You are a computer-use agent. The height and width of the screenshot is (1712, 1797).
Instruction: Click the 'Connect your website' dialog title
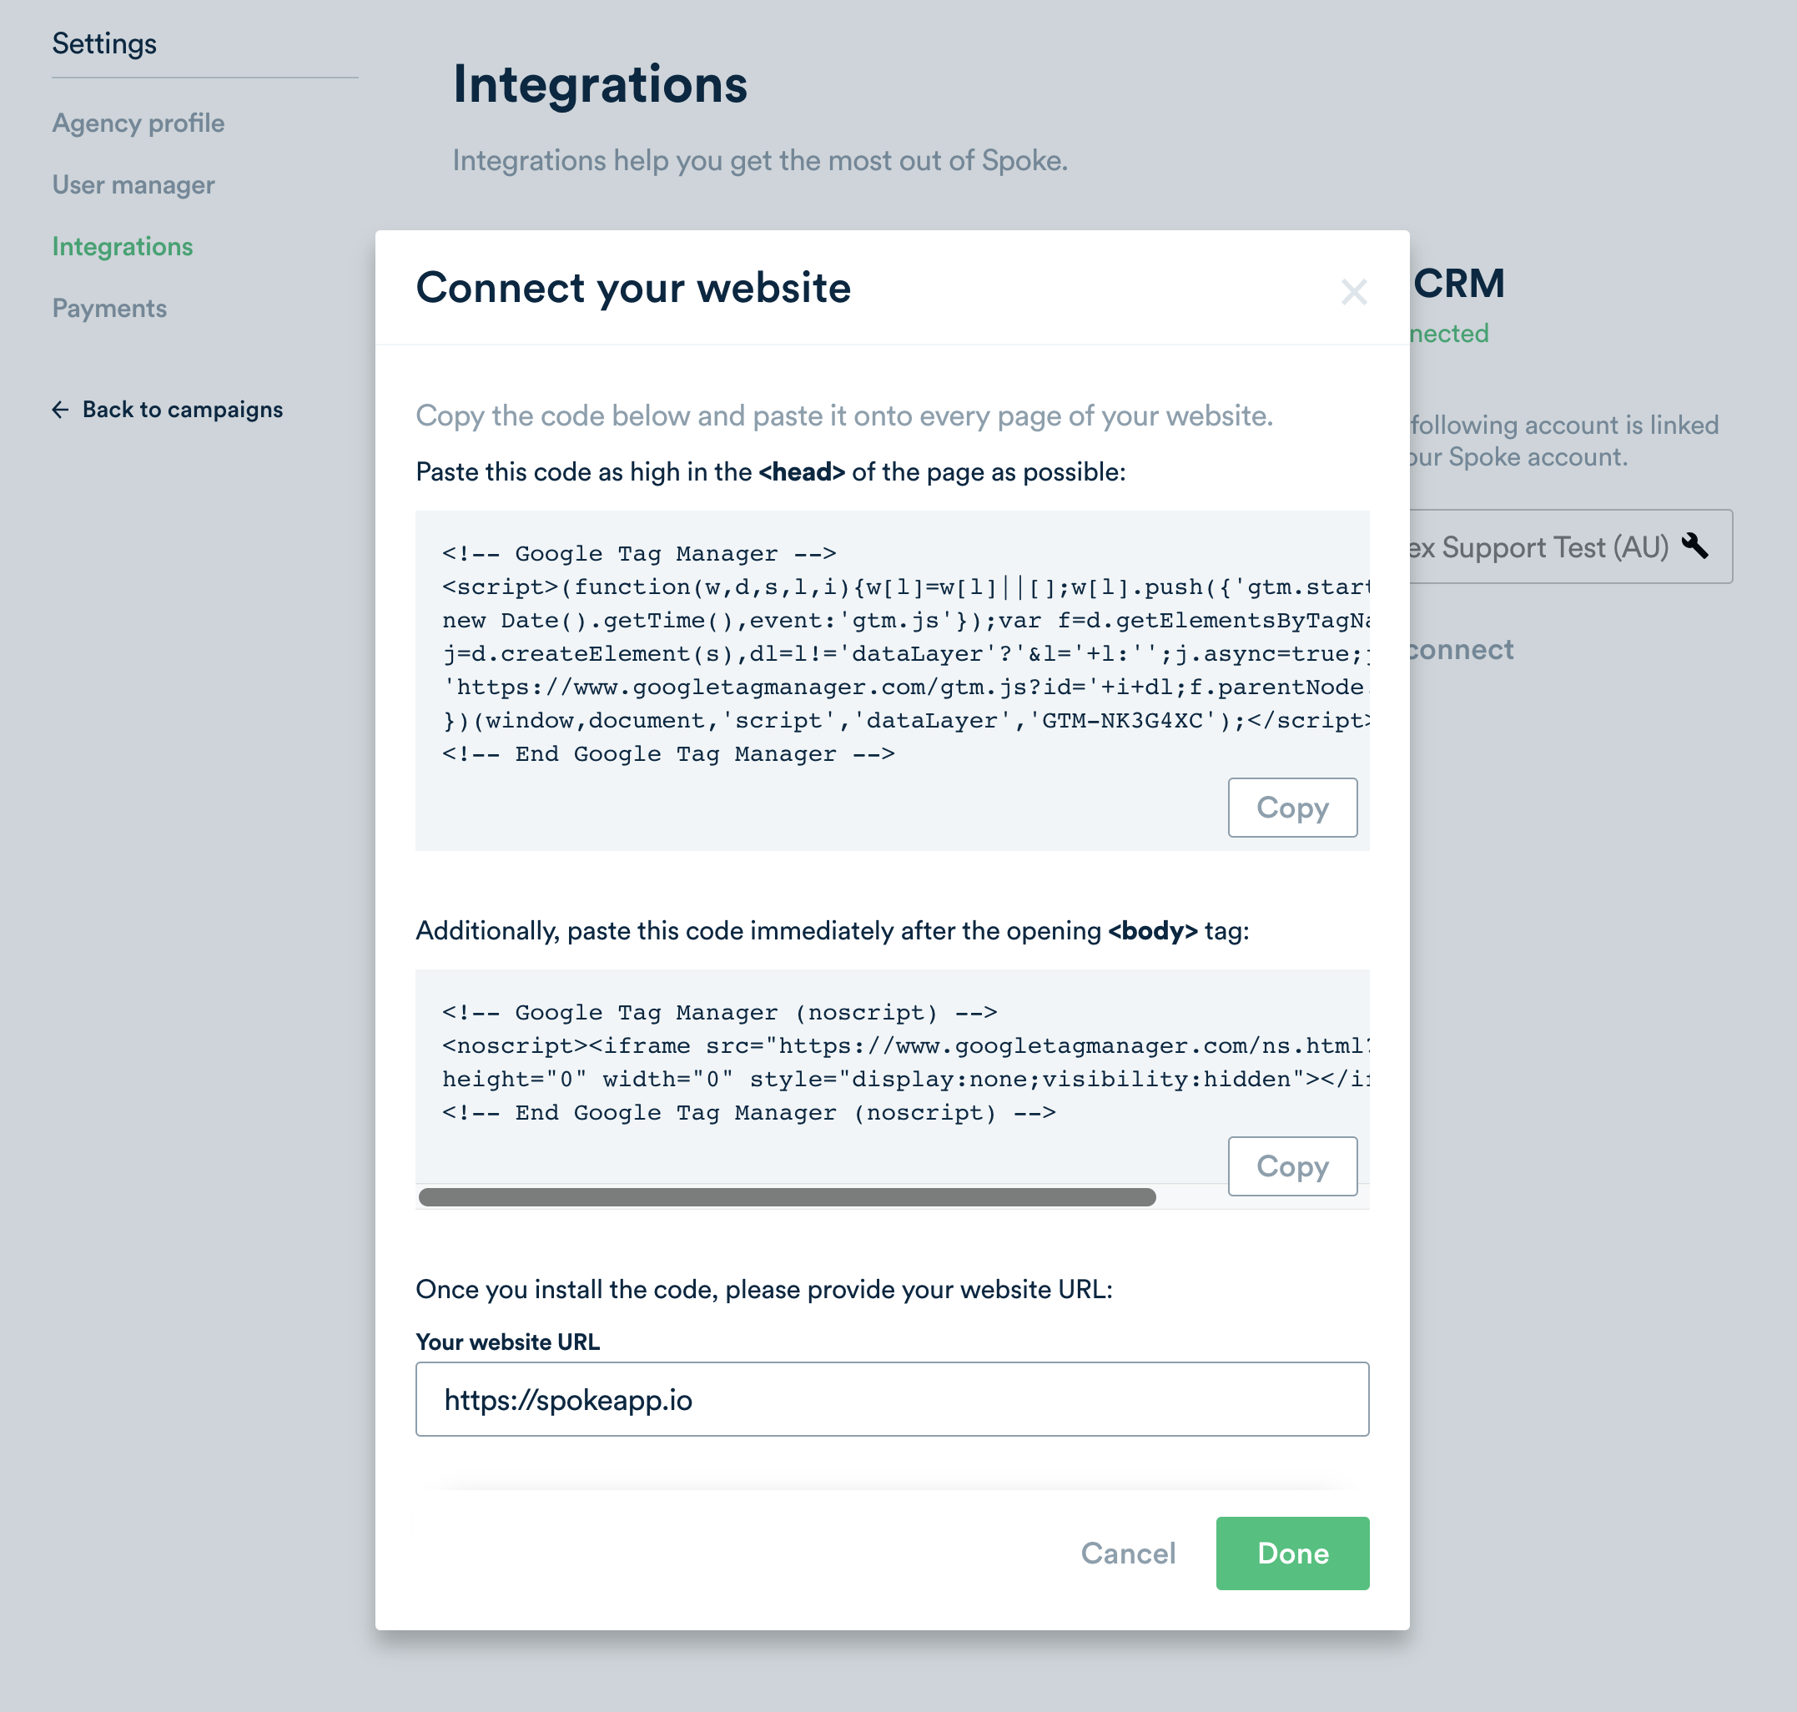click(x=633, y=288)
